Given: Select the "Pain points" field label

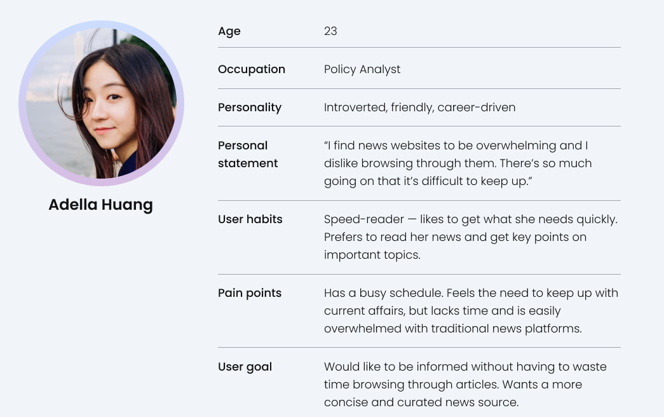Looking at the screenshot, I should (250, 293).
